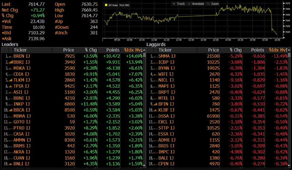Click the GOTO IJ ticker
Screen dimensions: 292x170
22,122
